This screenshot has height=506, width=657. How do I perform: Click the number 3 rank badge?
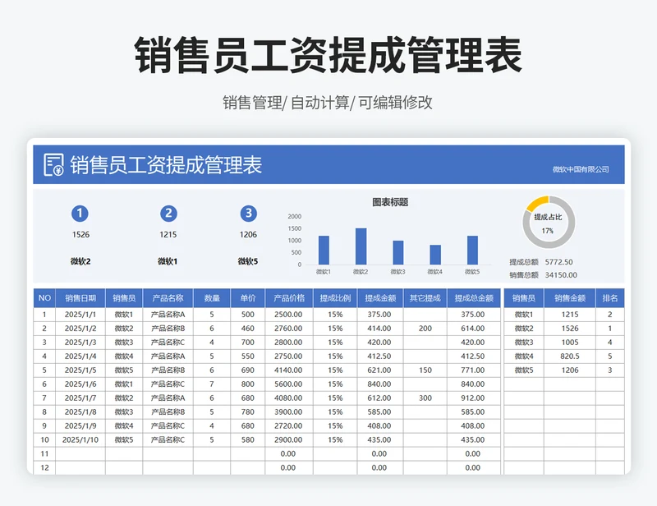pyautogui.click(x=249, y=214)
